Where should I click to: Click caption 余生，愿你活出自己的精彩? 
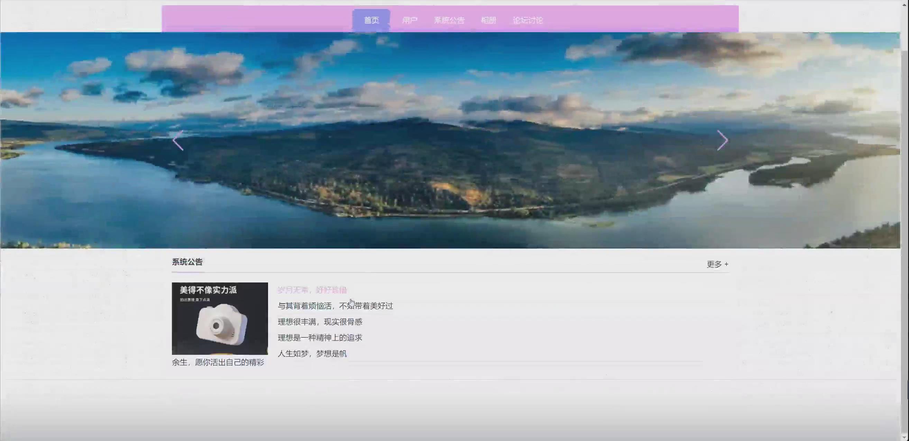[x=218, y=363]
